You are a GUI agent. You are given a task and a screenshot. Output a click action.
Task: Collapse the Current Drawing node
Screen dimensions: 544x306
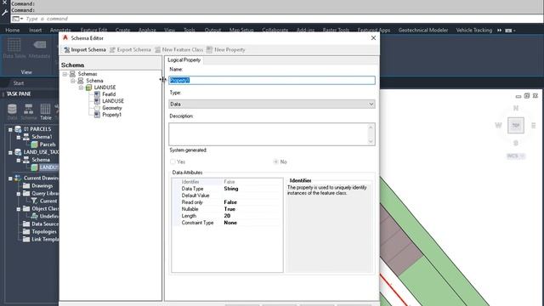tap(10, 178)
